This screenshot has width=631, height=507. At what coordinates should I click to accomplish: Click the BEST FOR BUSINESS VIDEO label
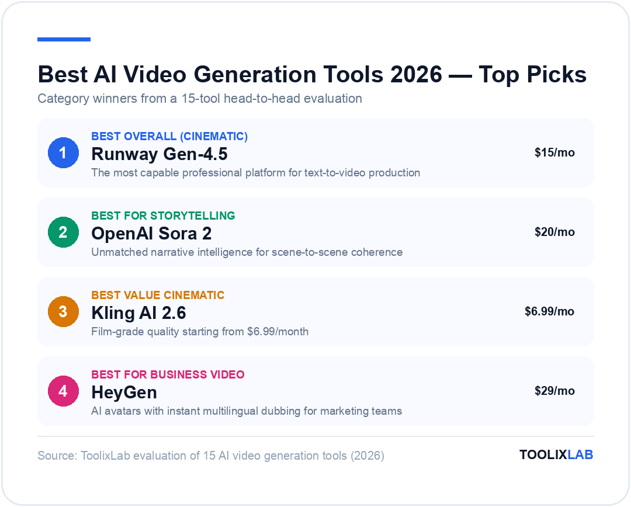pos(168,374)
